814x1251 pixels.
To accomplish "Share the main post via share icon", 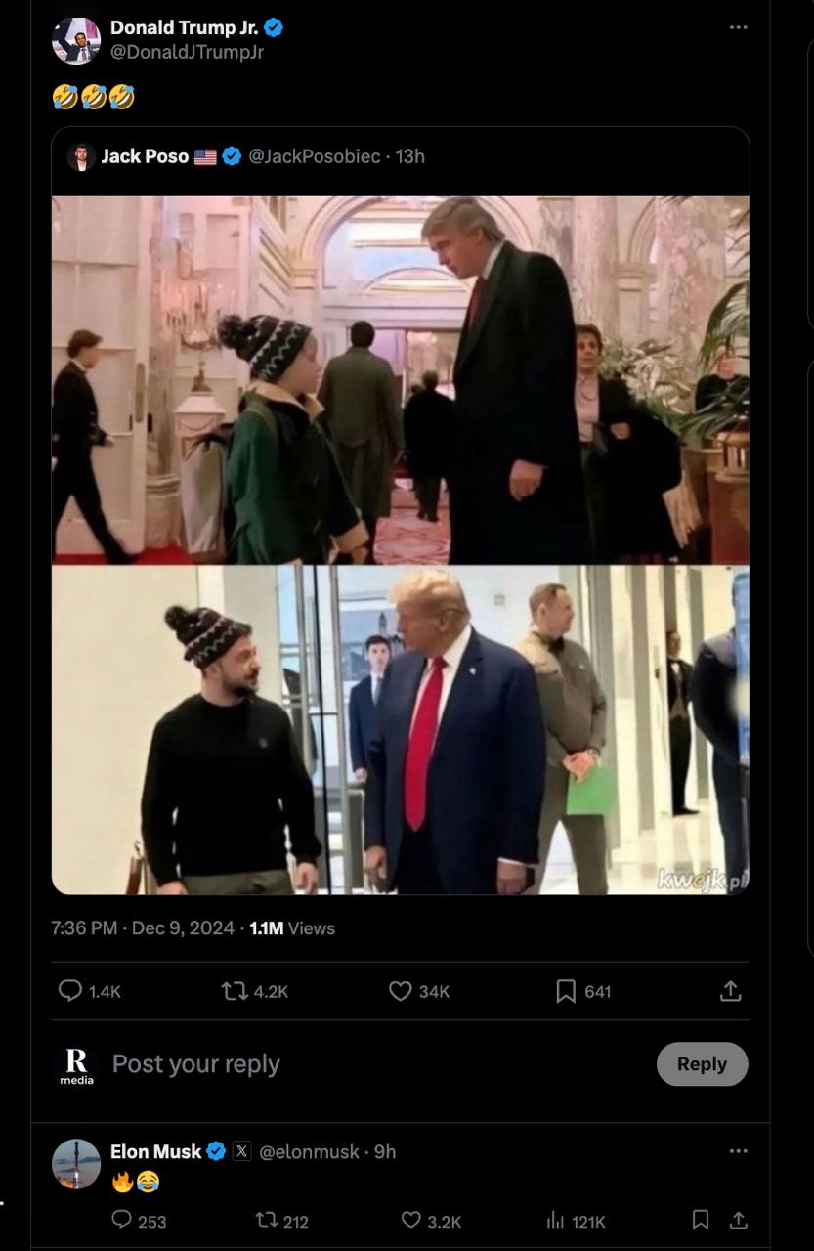I will [x=730, y=991].
